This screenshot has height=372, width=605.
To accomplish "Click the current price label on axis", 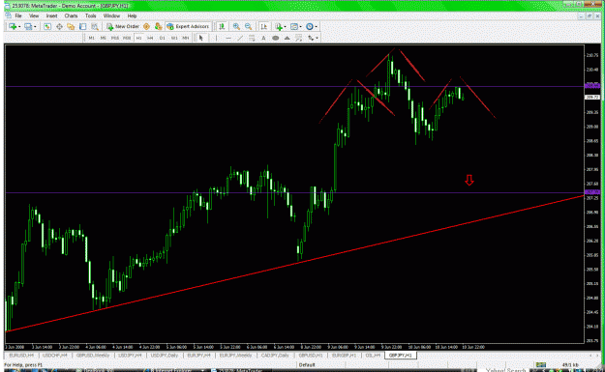I will pos(592,97).
